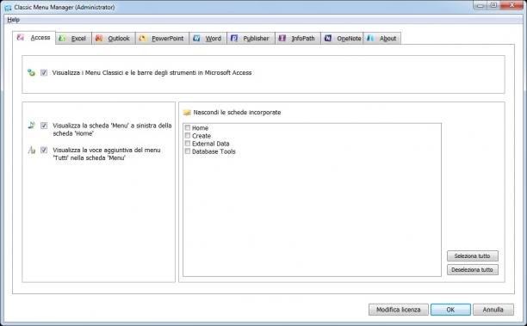Confirm with the OK button
The image size is (527, 326).
[x=450, y=310]
